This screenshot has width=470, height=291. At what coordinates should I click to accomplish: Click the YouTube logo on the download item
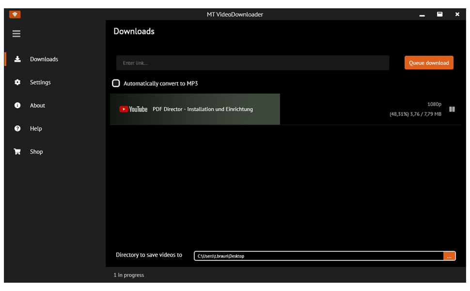133,109
